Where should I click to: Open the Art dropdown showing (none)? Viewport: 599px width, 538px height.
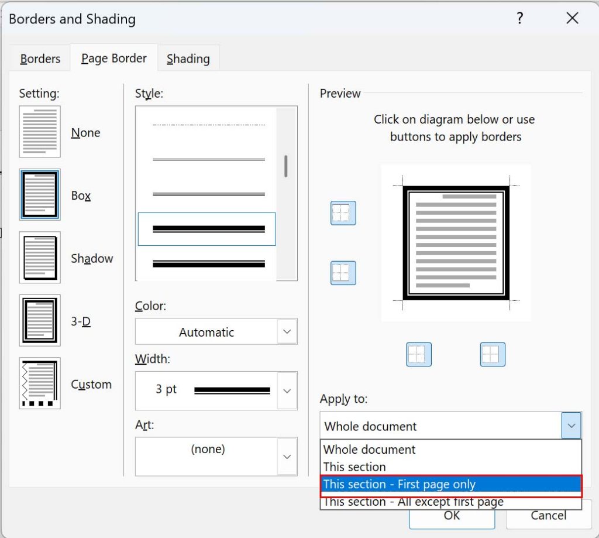[216, 456]
